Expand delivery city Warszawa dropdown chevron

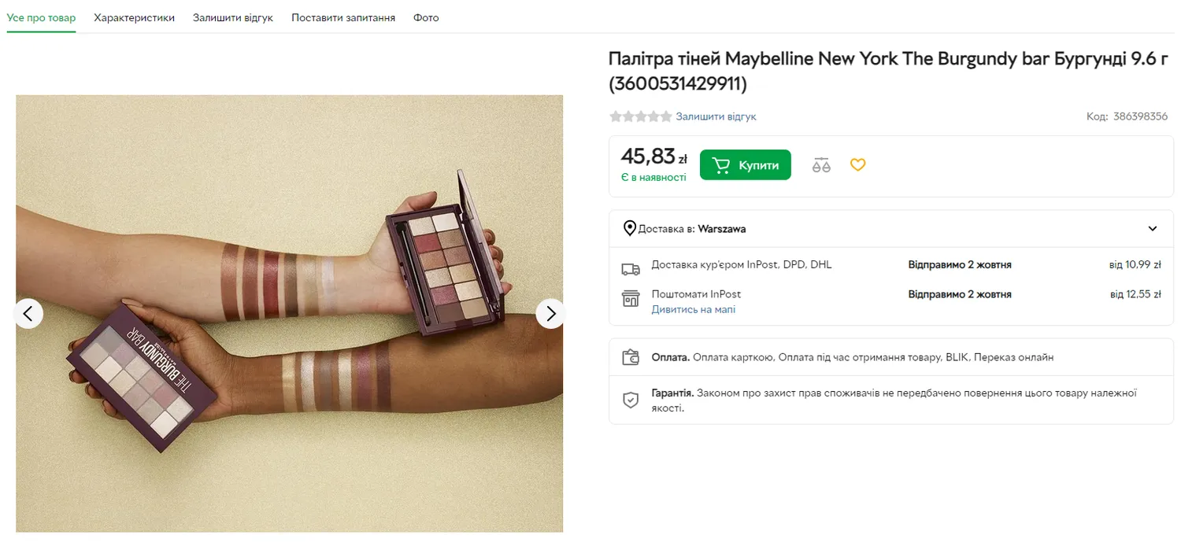pyautogui.click(x=1153, y=229)
